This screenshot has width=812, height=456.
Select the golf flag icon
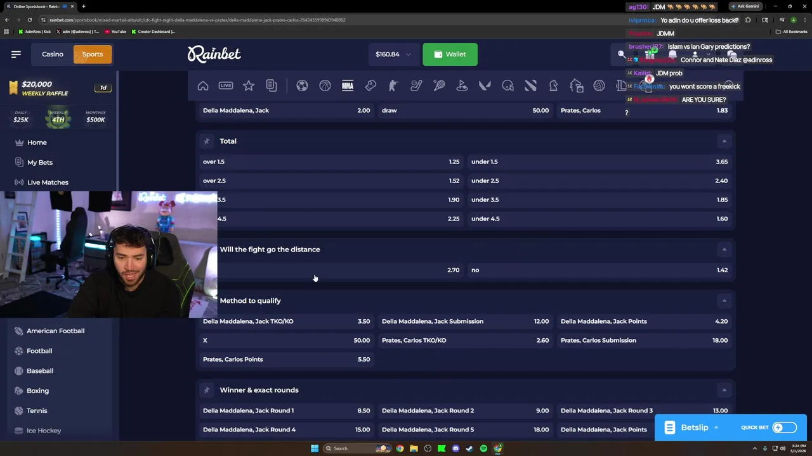click(x=462, y=85)
